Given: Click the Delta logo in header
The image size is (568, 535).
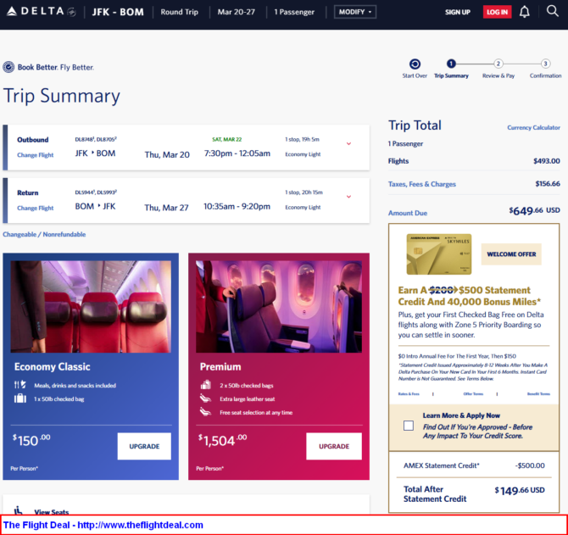Looking at the screenshot, I should point(42,12).
